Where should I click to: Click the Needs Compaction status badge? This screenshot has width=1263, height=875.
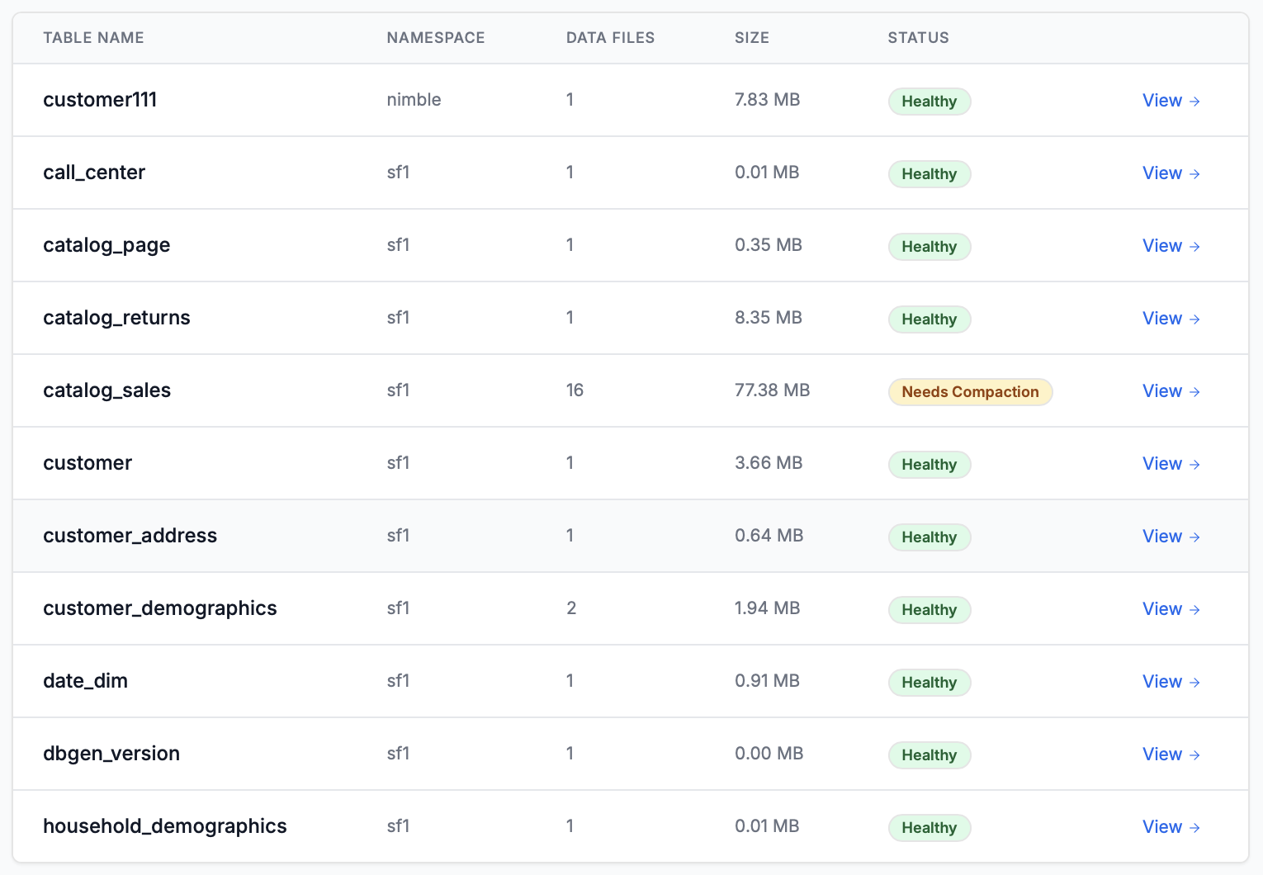(x=970, y=392)
